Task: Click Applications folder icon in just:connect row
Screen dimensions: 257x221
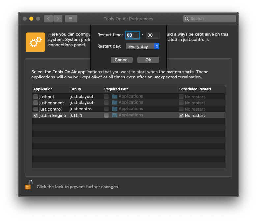Action: click(x=115, y=102)
